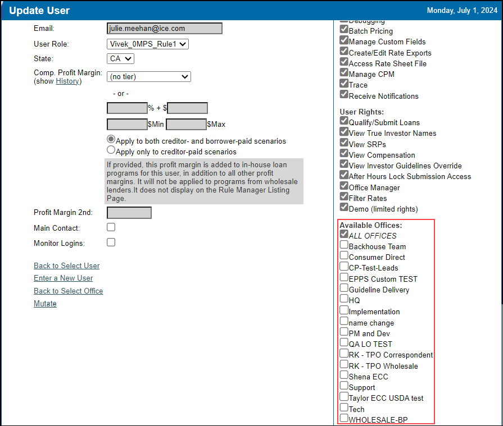Toggle After Hours Lock Submission Access
Viewport: 503px width, 426px height.
344,175
